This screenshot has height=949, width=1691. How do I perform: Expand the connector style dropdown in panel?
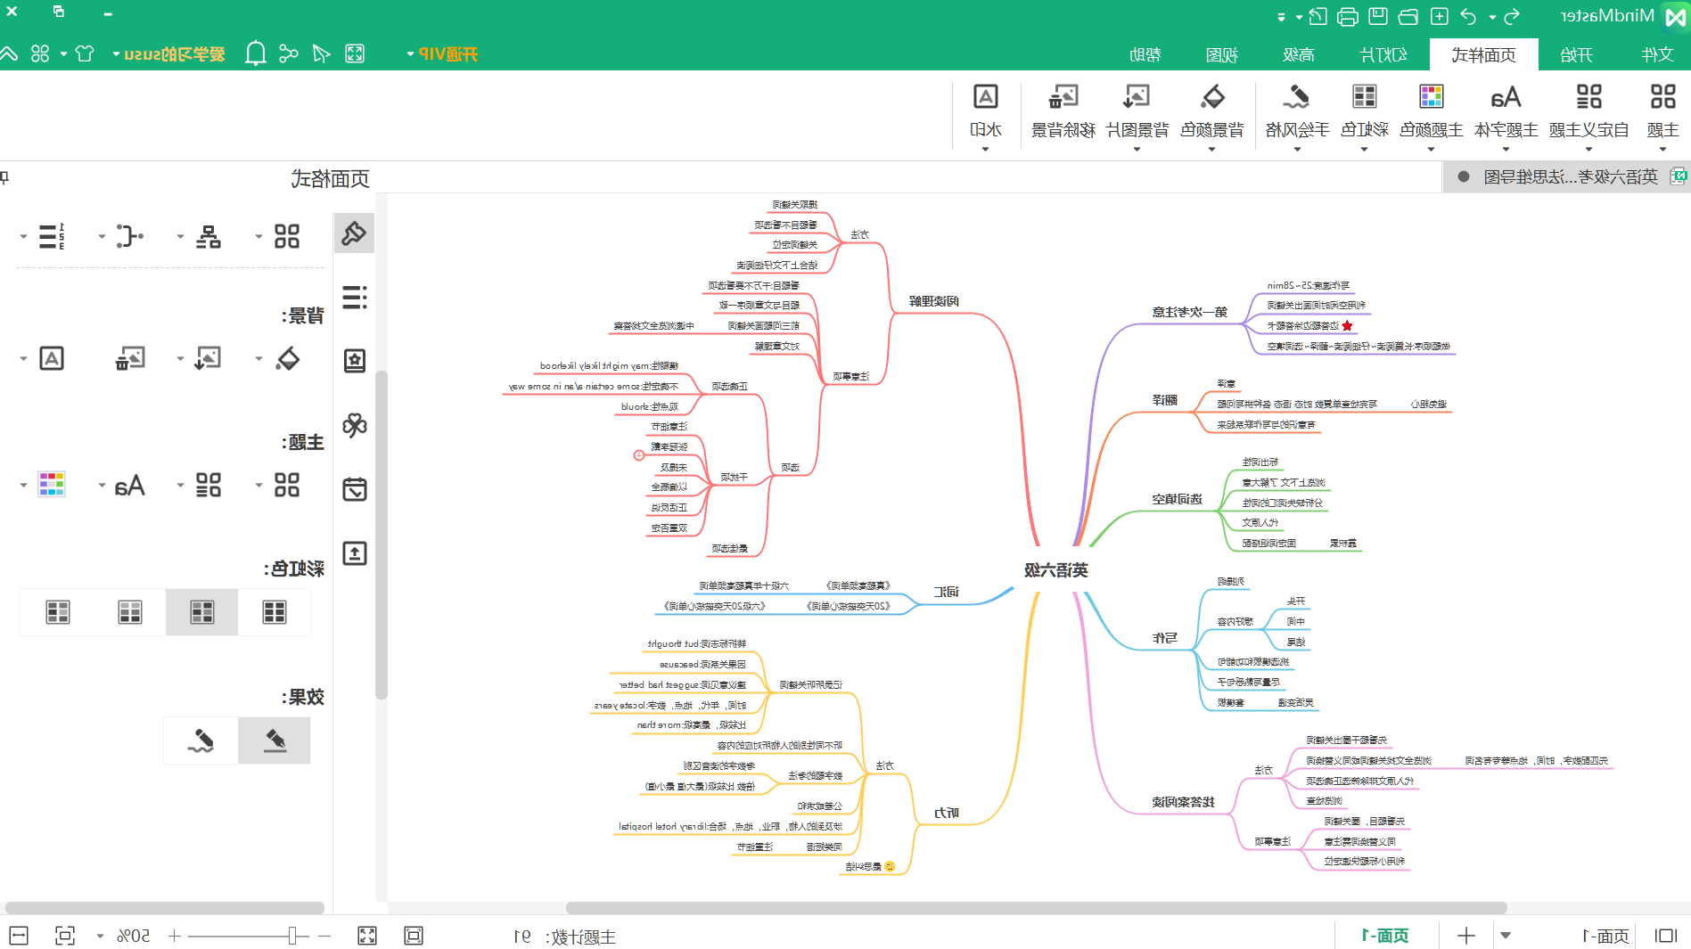coord(102,237)
